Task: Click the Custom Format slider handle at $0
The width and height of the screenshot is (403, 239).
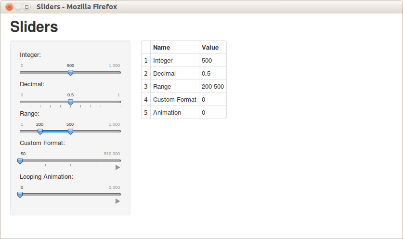Action: (x=20, y=161)
